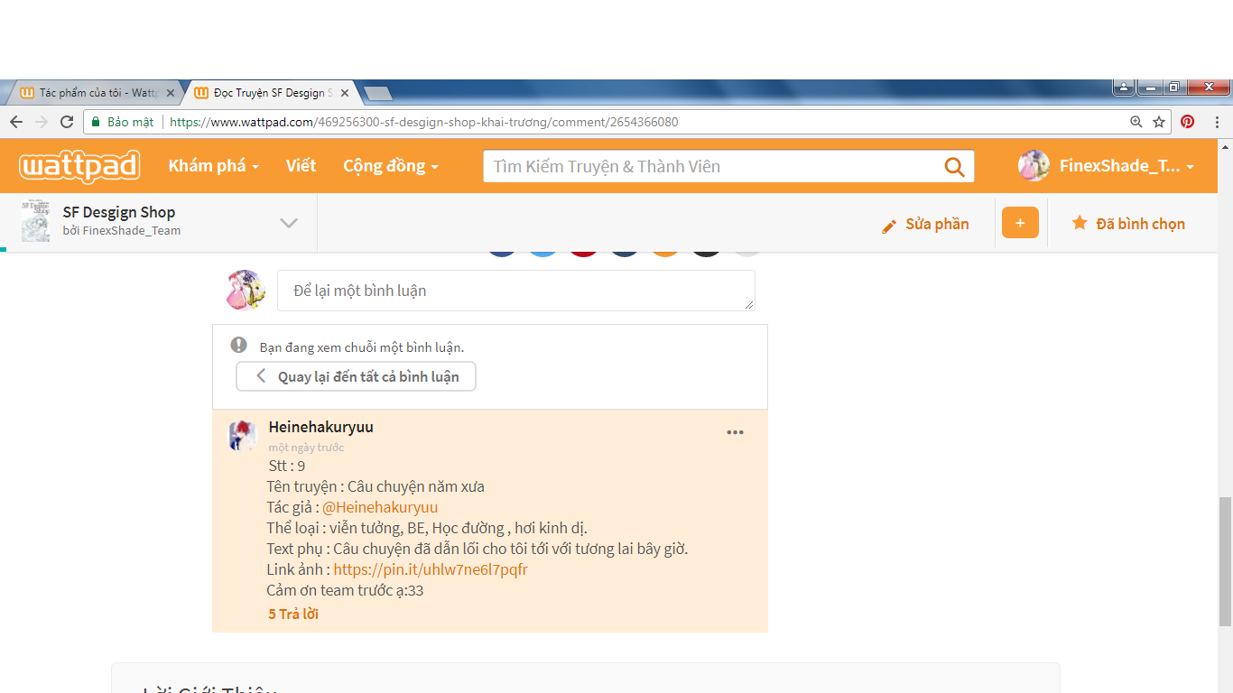The width and height of the screenshot is (1233, 693).
Task: Click the orange search magnifier icon
Action: [x=953, y=166]
